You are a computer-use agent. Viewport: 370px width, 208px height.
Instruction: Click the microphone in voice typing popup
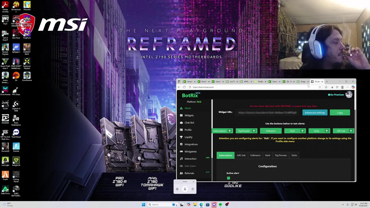click(x=185, y=189)
